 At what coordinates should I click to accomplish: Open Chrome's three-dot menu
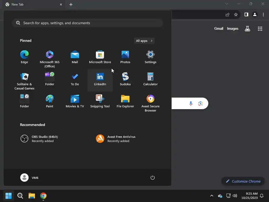[x=263, y=15]
